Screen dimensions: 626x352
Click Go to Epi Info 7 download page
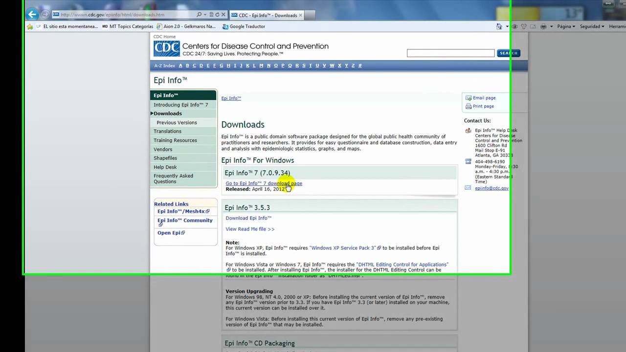pyautogui.click(x=264, y=183)
